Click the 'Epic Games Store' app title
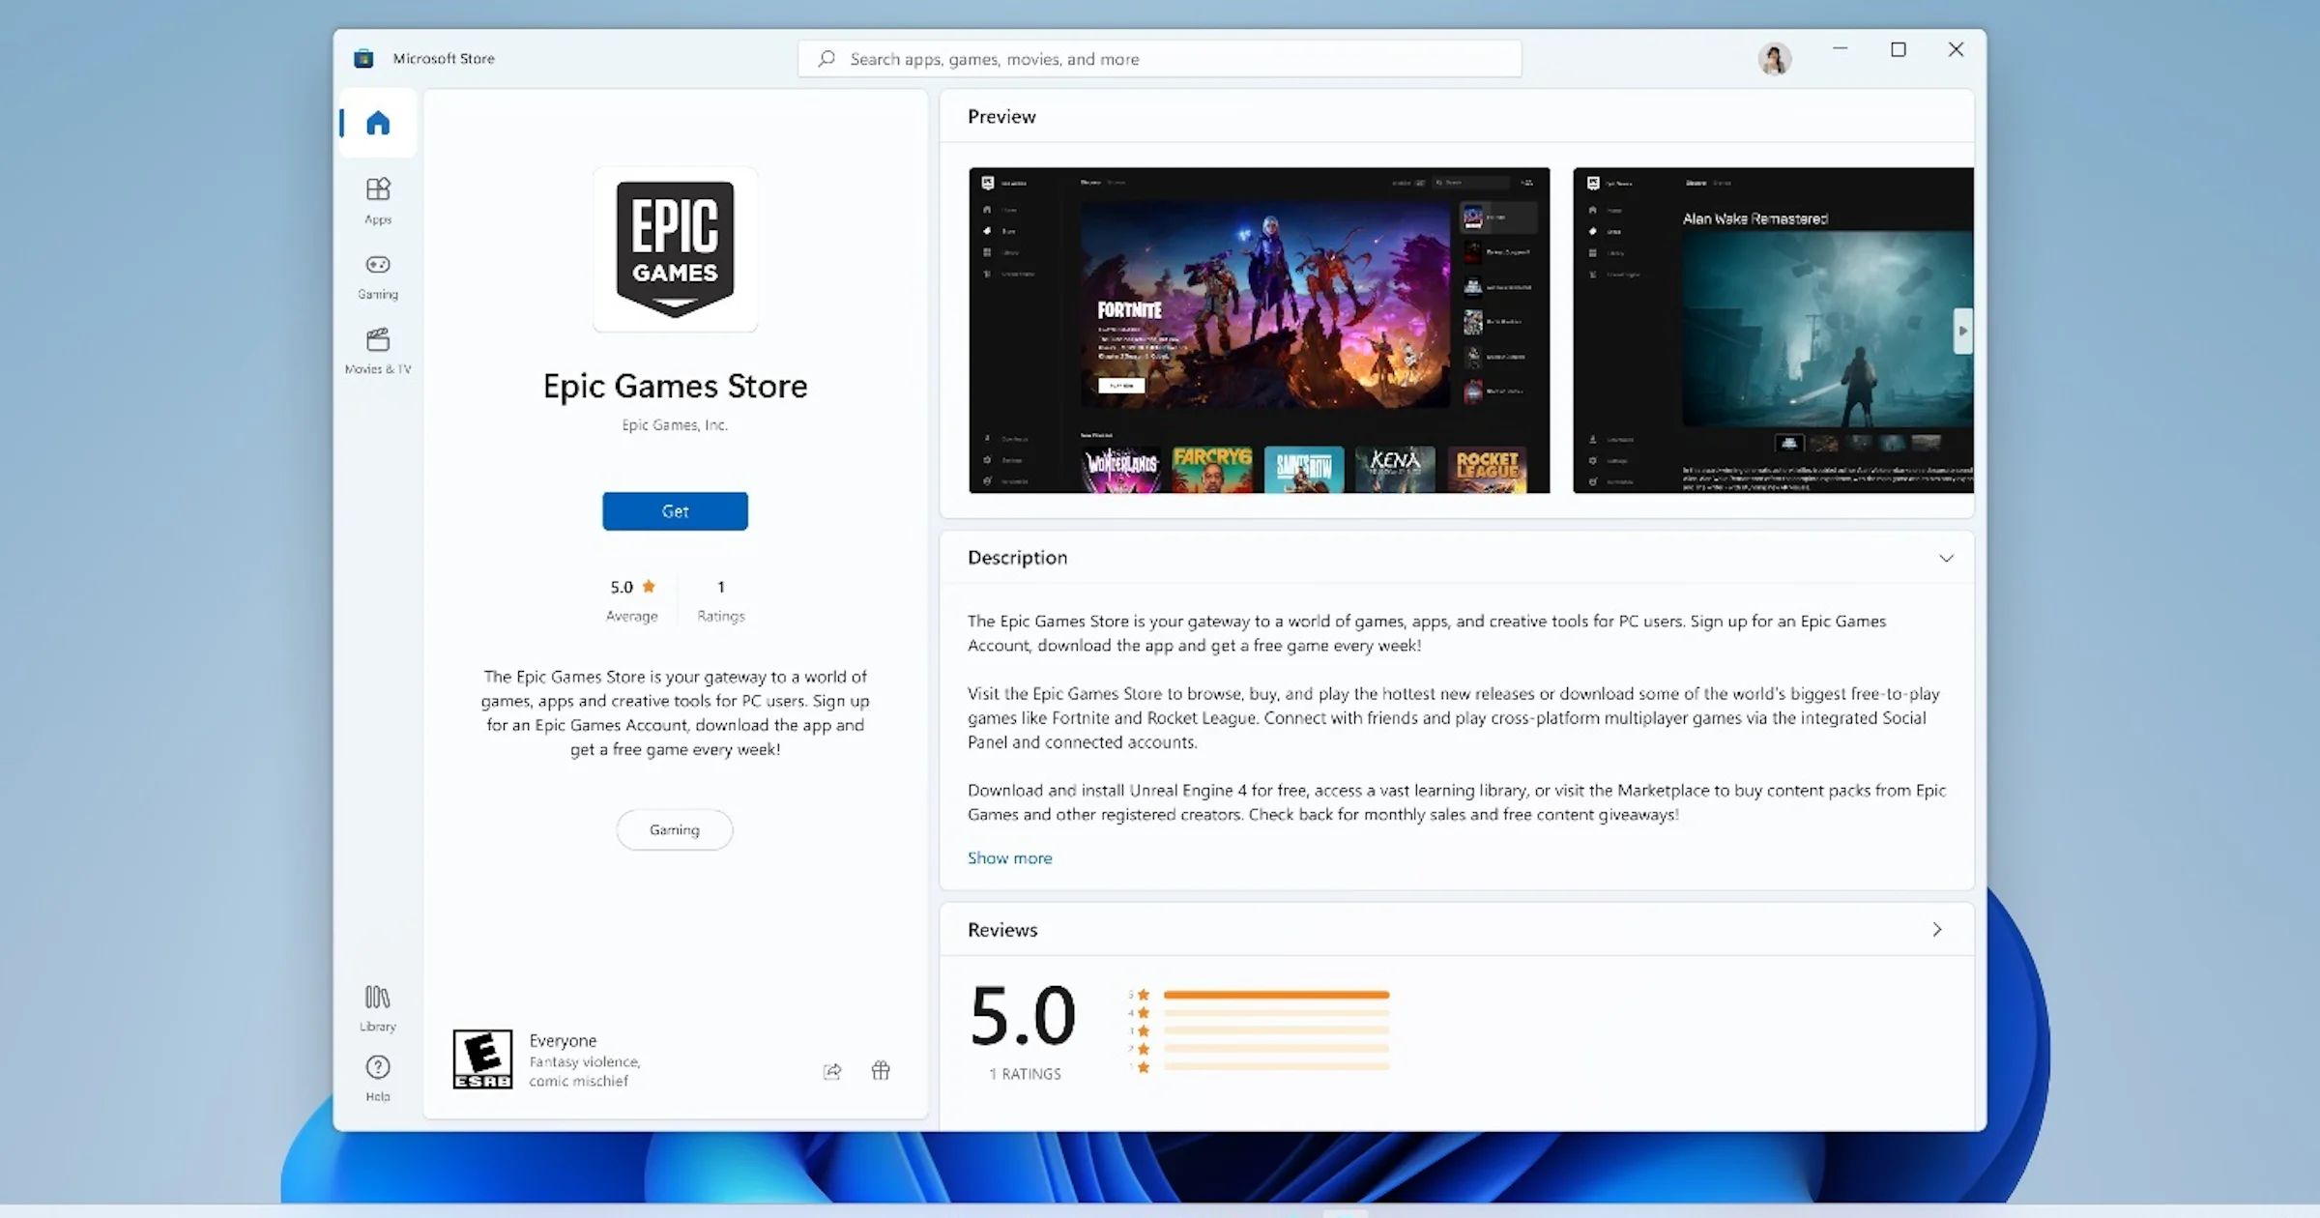 [675, 386]
